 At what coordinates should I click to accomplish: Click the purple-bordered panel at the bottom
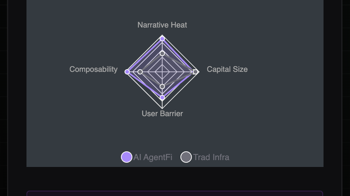pos(175,193)
